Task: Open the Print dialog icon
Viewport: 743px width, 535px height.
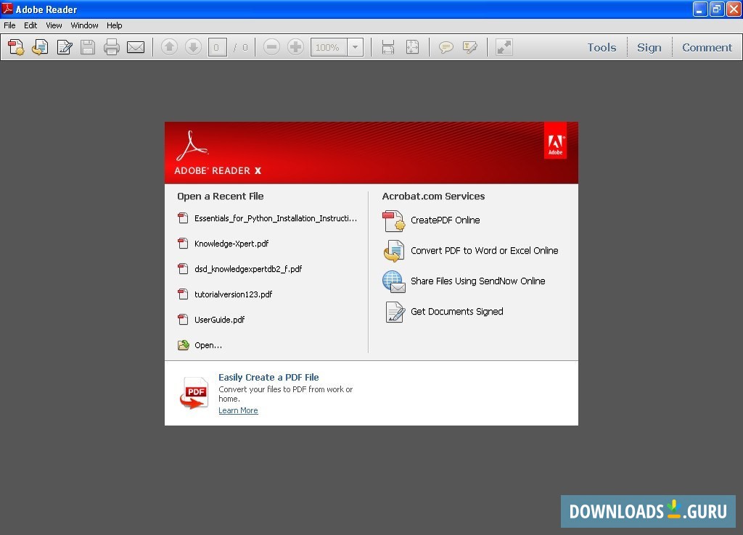Action: point(111,46)
